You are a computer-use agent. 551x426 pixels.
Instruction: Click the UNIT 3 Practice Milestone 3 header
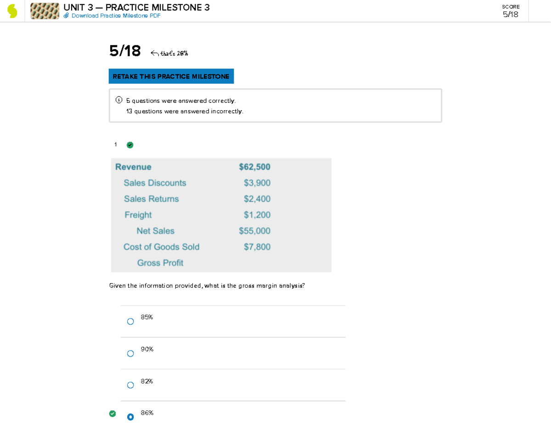[136, 7]
